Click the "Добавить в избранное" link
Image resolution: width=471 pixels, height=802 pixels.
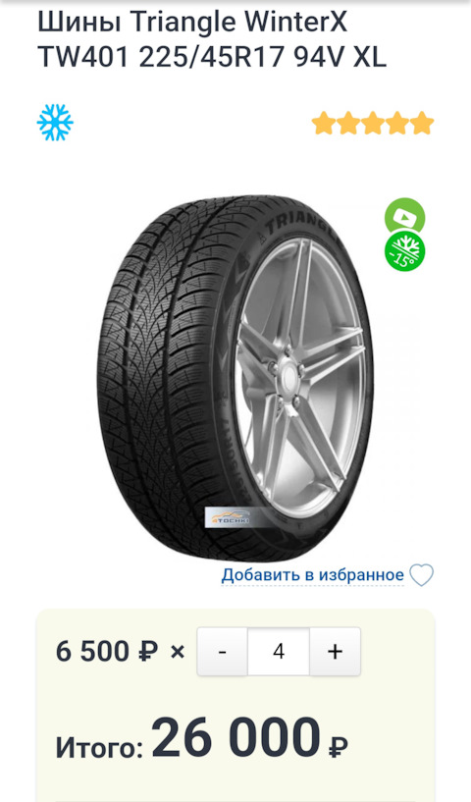tap(312, 575)
